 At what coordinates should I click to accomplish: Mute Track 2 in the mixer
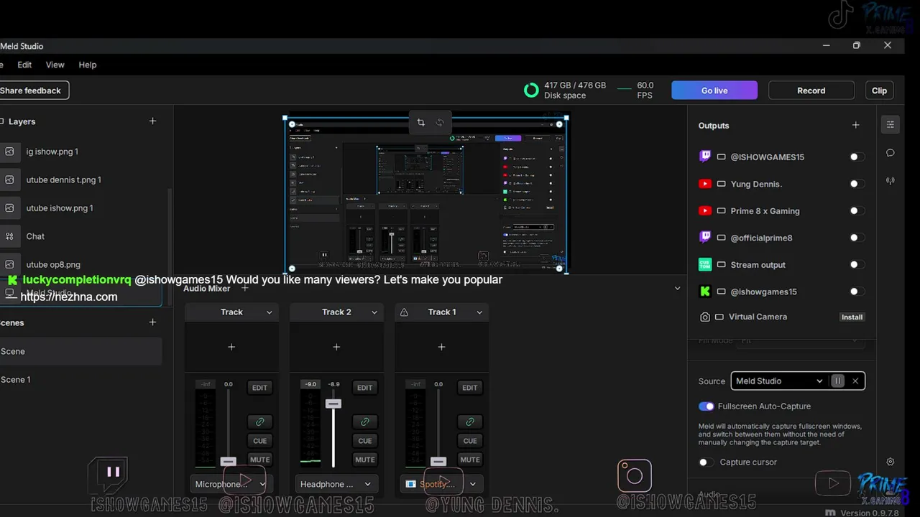coord(364,460)
